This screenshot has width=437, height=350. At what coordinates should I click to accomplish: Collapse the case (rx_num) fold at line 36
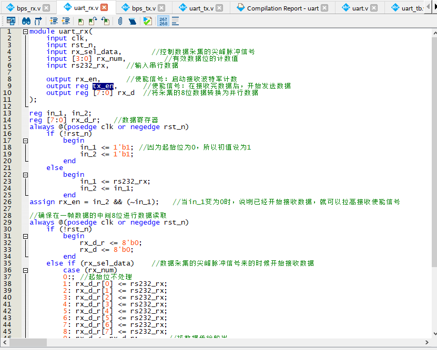pos(25,270)
